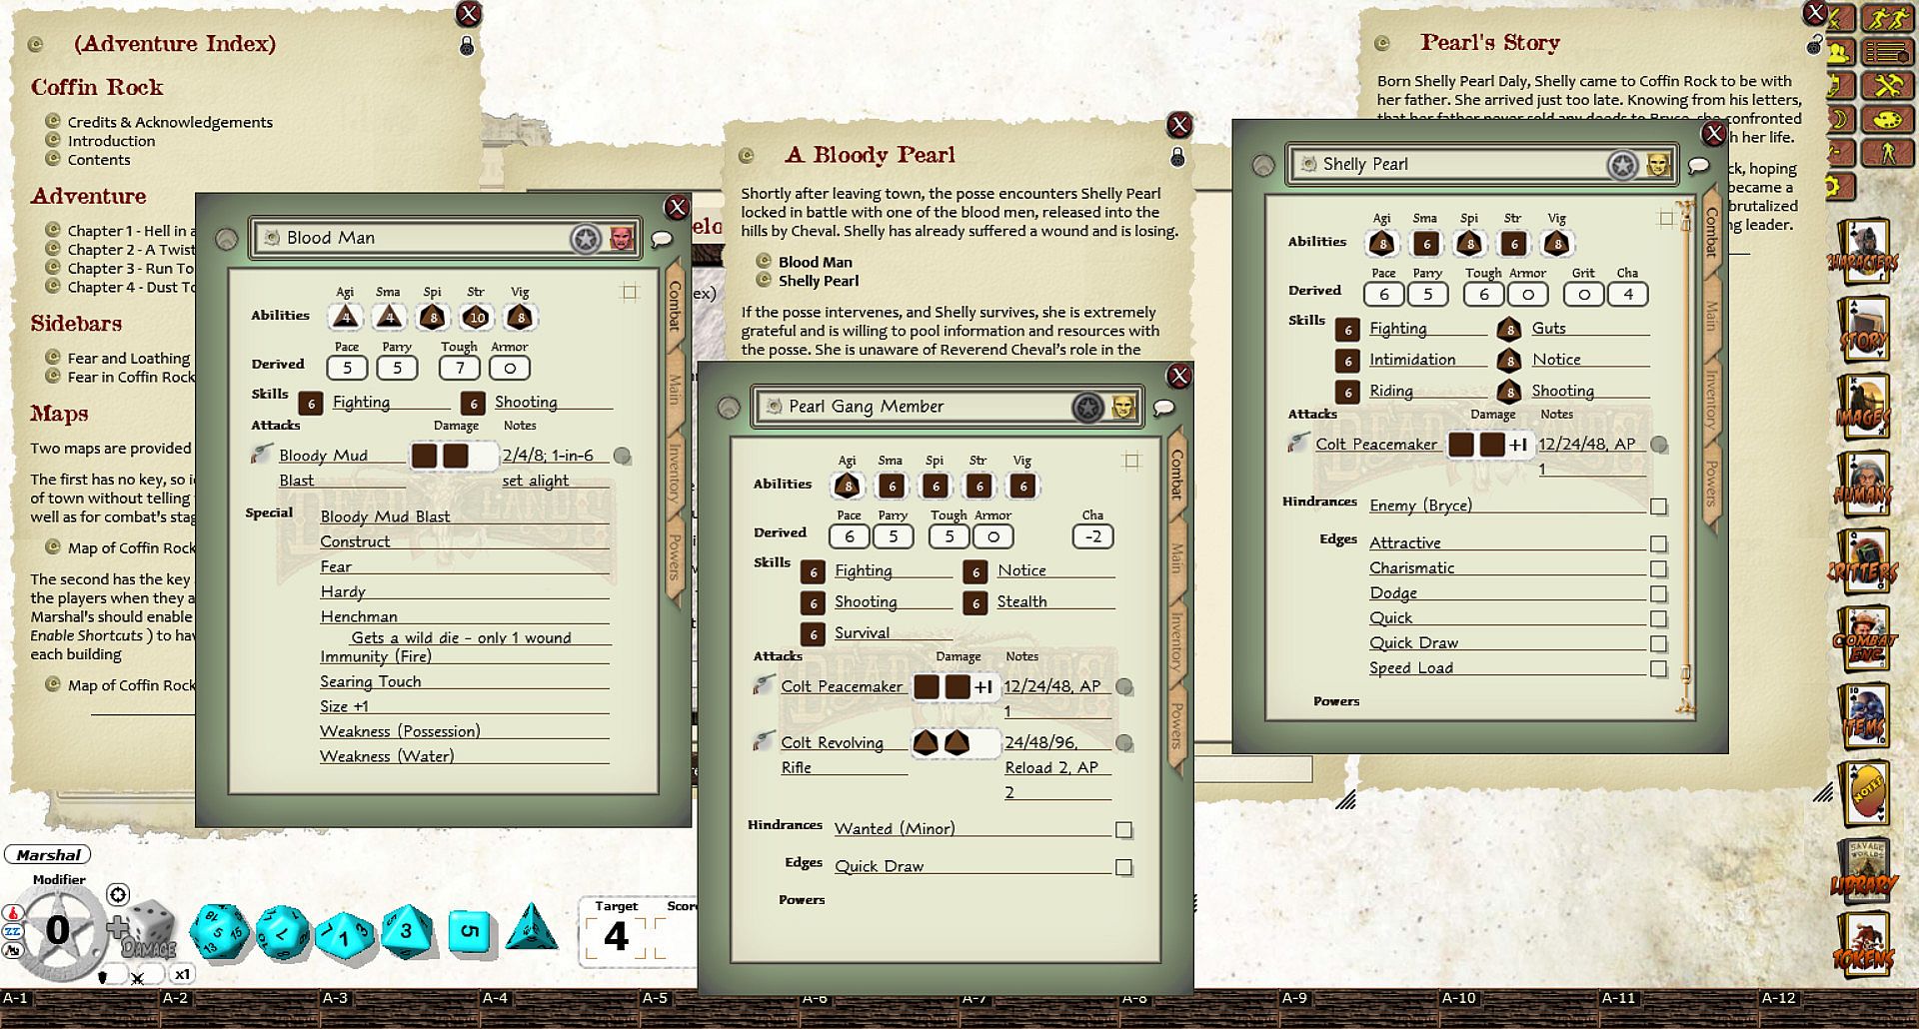This screenshot has height=1029, width=1919.
Task: Open the Humans sidebar button
Action: click(x=1863, y=486)
